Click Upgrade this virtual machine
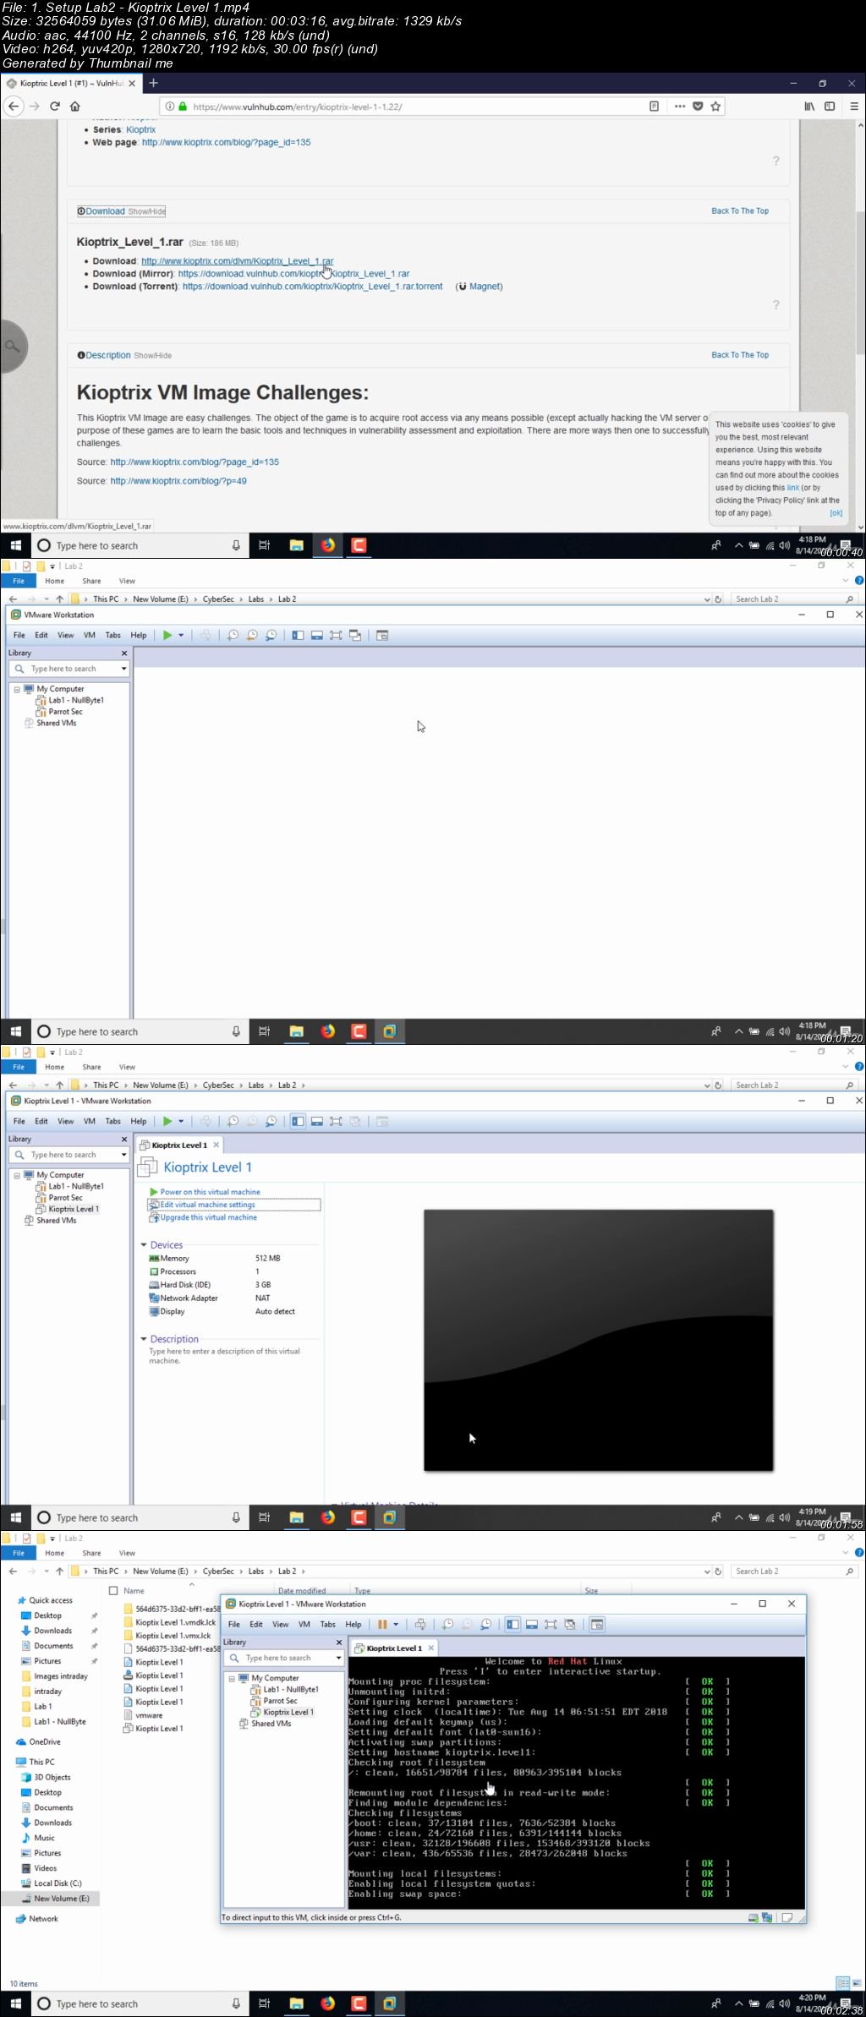This screenshot has height=2017, width=866. click(203, 1217)
